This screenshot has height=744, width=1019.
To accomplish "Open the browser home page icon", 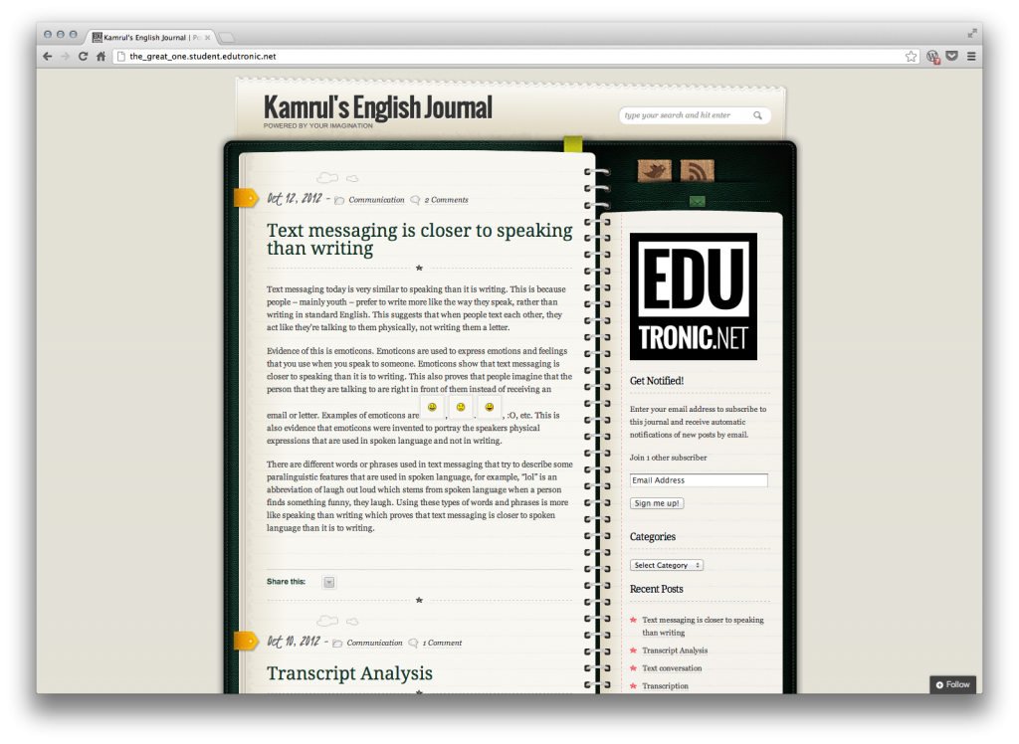I will (x=101, y=57).
